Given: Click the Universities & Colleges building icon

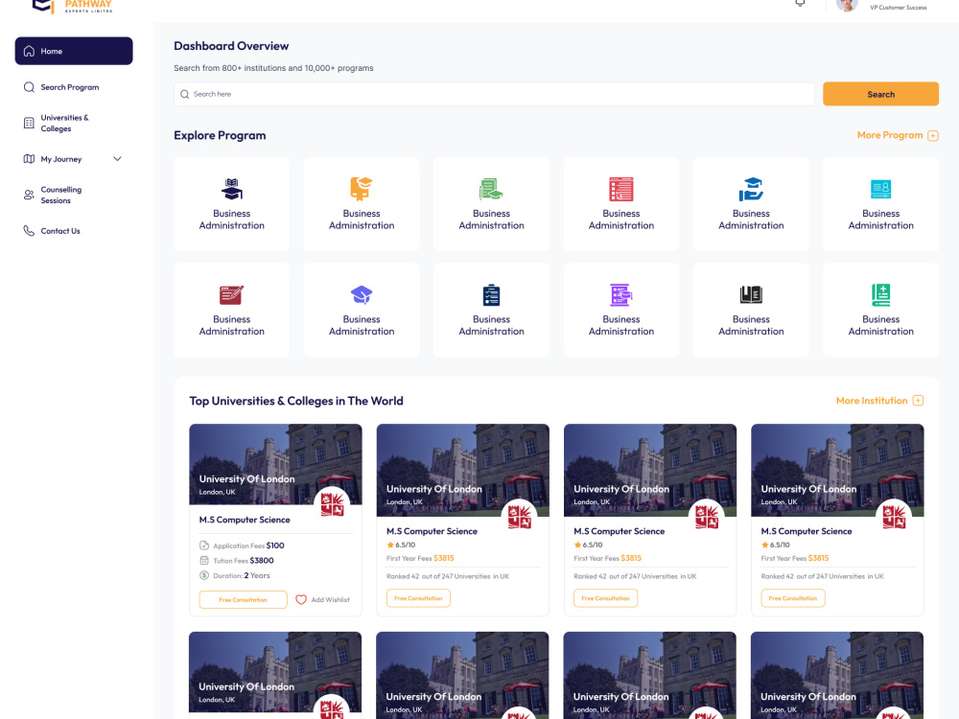Looking at the screenshot, I should (29, 123).
